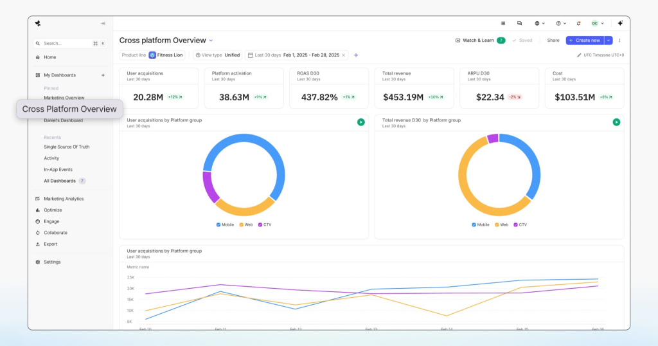Click the Watch & Learn video icon

click(458, 41)
